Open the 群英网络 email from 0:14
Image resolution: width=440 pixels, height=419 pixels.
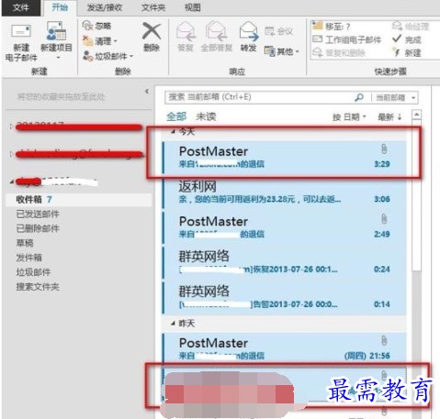click(x=285, y=298)
